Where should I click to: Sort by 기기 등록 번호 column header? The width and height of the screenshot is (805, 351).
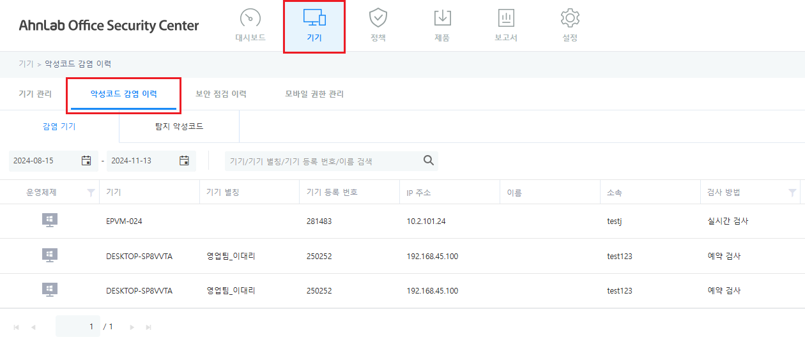[x=332, y=193]
